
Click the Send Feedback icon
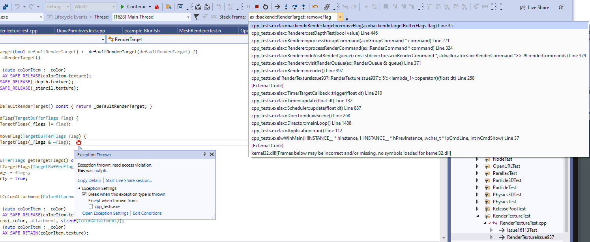tap(561, 7)
